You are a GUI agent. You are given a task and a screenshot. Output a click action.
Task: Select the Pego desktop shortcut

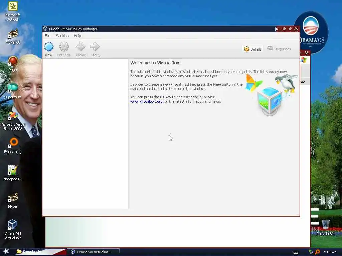pyautogui.click(x=13, y=64)
